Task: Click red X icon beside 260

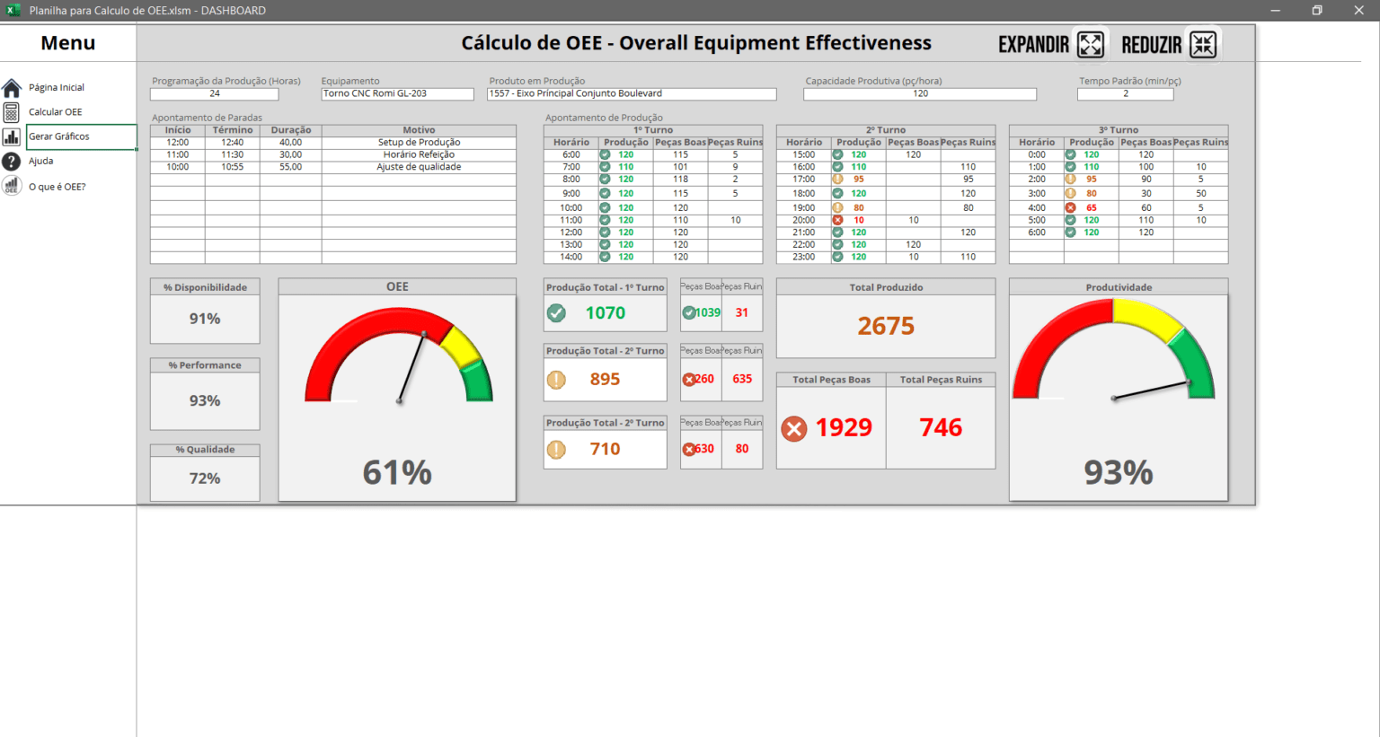Action: 688,379
